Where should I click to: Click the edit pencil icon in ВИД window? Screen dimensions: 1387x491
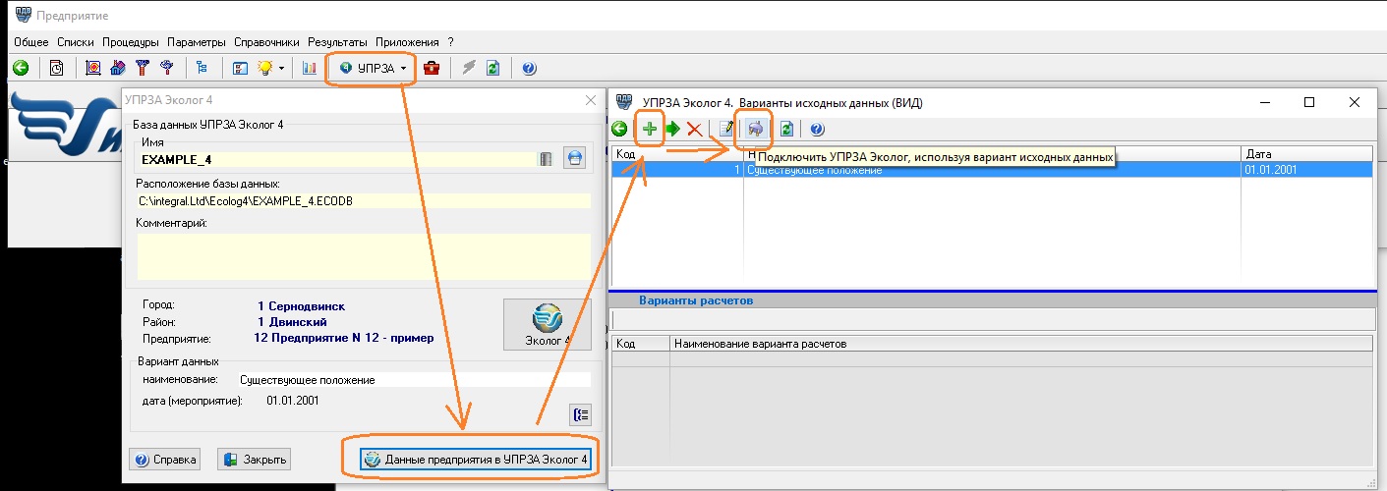[726, 129]
